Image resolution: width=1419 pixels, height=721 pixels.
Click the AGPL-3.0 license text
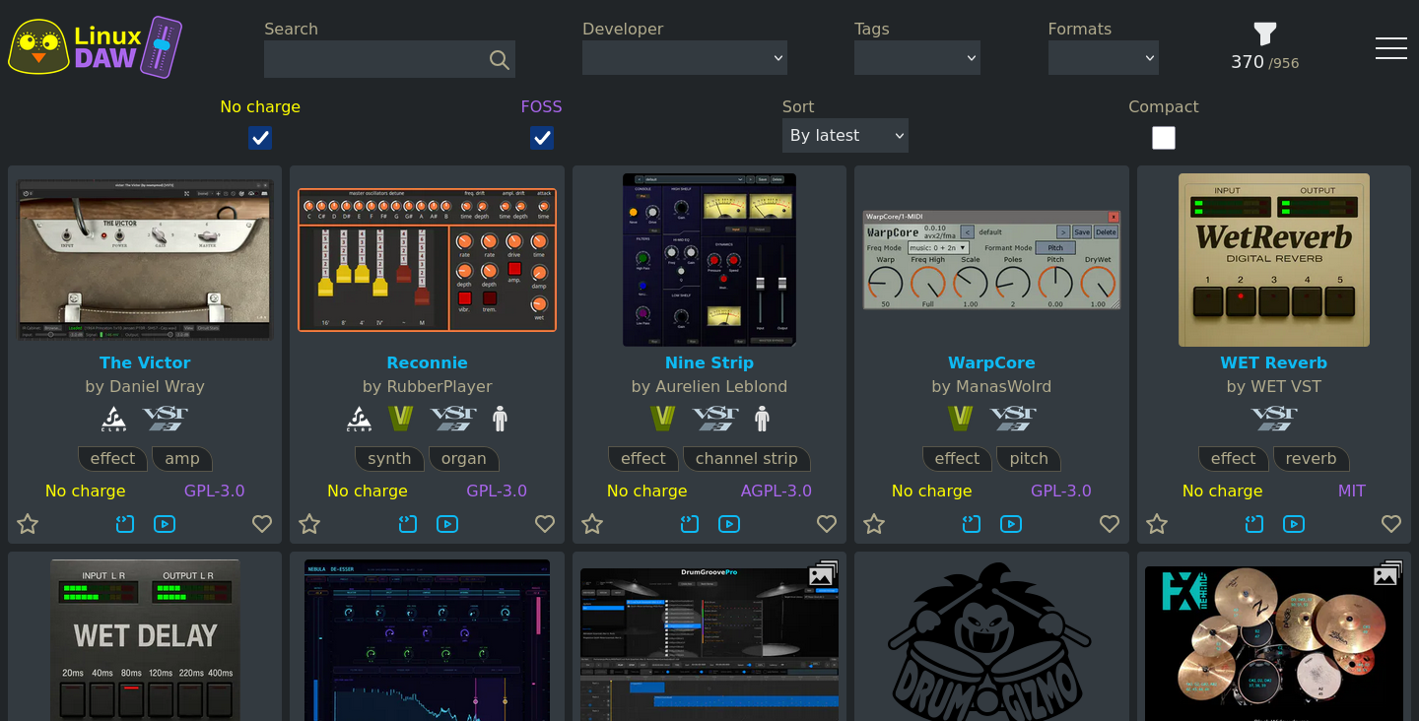pyautogui.click(x=777, y=491)
